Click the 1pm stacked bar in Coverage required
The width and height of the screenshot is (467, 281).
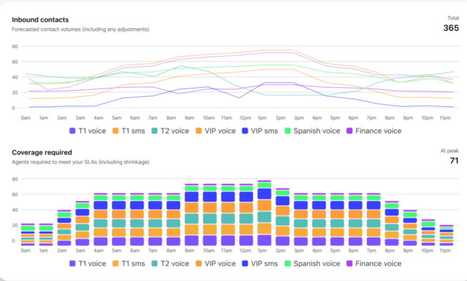[x=264, y=214]
